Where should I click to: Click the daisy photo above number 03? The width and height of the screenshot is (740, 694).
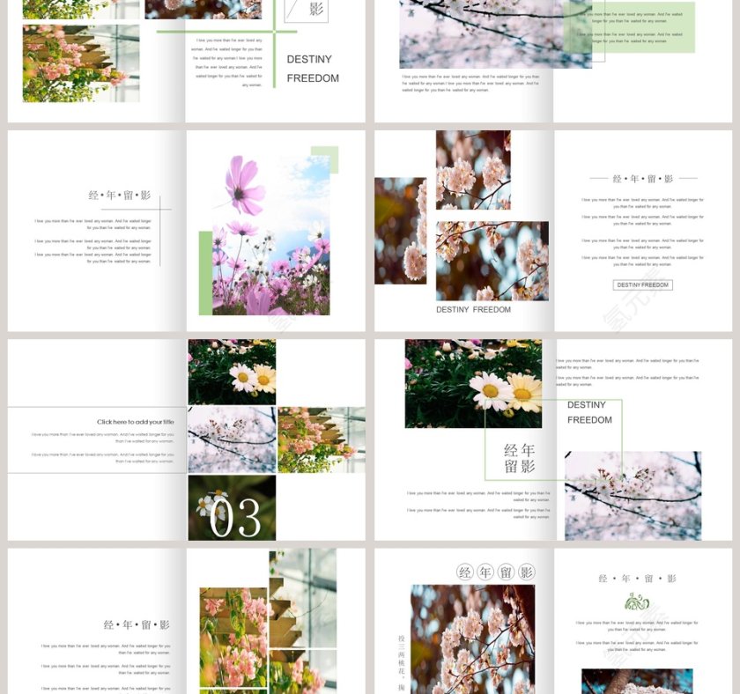click(232, 372)
